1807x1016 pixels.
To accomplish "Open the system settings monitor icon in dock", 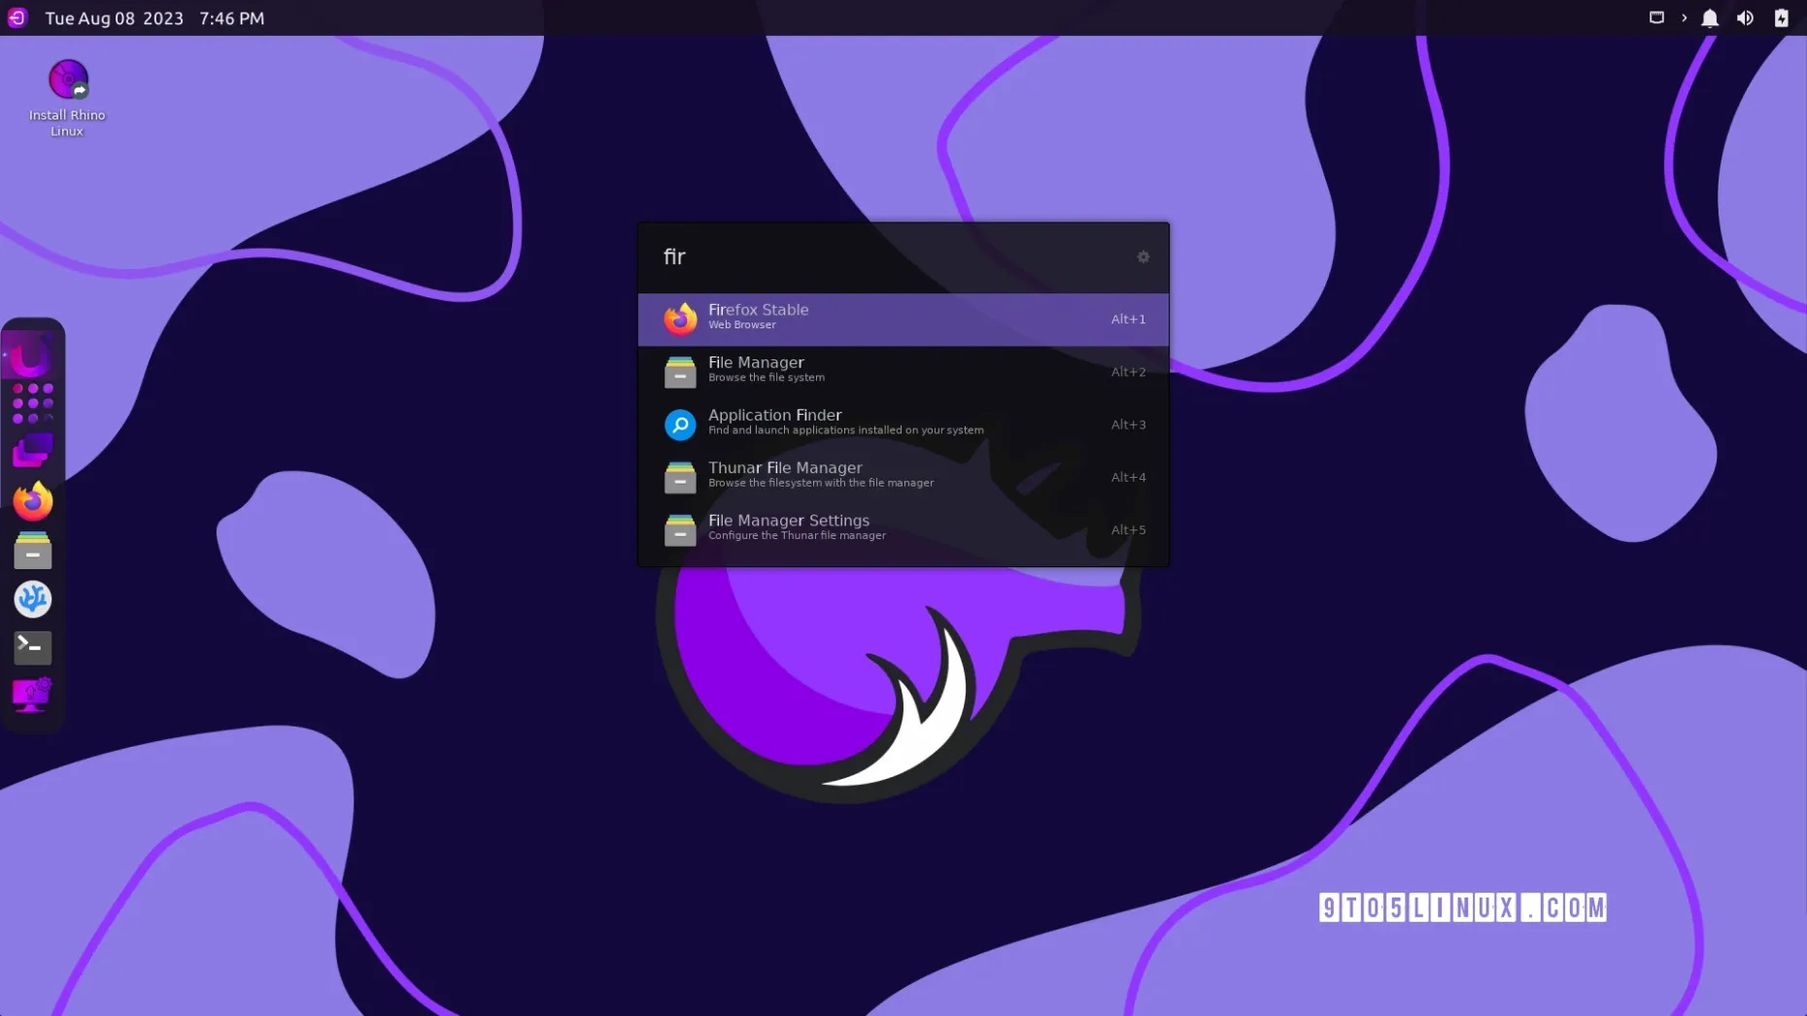I will 33,694.
